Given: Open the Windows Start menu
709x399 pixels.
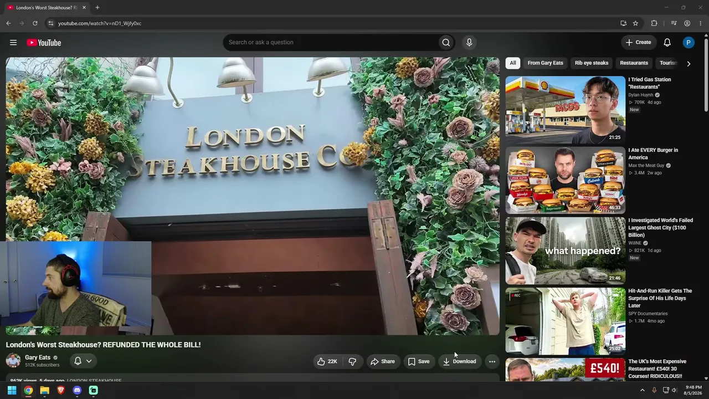Looking at the screenshot, I should pyautogui.click(x=12, y=390).
